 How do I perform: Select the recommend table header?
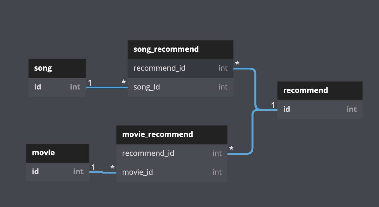click(320, 91)
